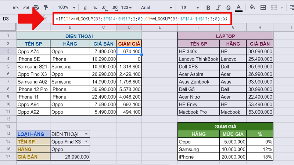Open the Borders grid icon

pos(263,7)
